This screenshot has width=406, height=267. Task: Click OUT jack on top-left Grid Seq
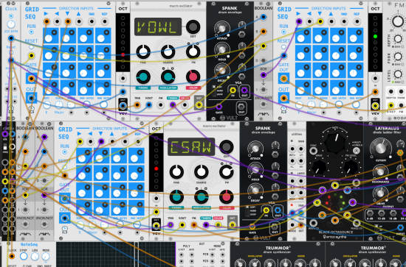[x=31, y=99]
